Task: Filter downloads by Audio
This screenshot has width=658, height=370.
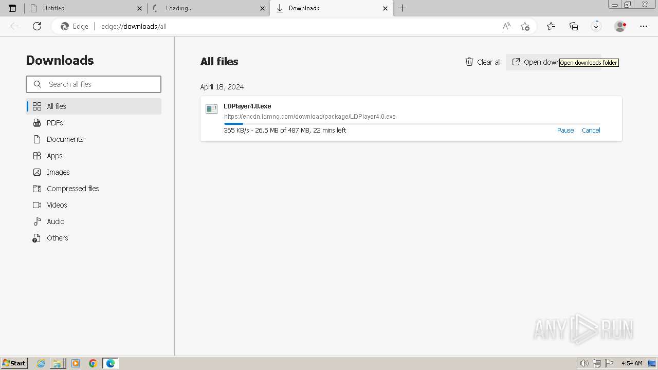Action: pyautogui.click(x=94, y=221)
